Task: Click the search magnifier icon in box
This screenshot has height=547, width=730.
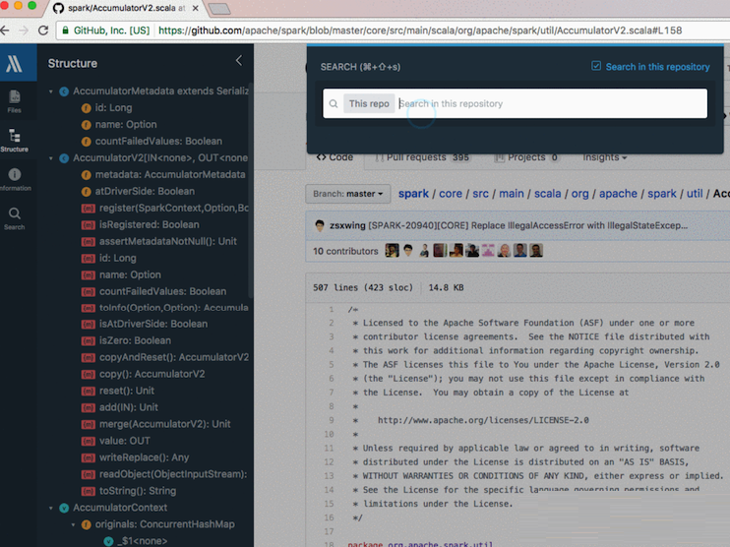Action: pos(334,103)
